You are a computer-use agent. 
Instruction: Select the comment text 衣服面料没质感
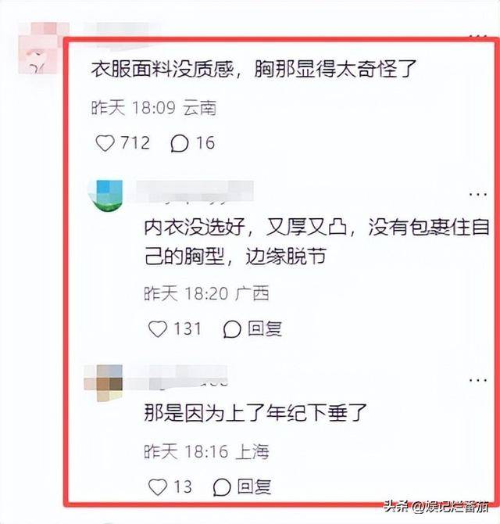pos(162,70)
